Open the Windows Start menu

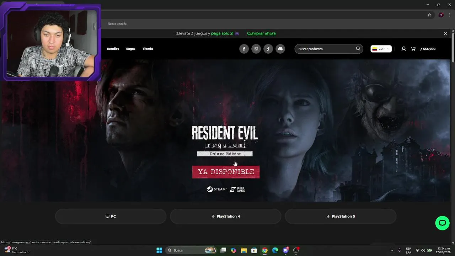(x=159, y=250)
